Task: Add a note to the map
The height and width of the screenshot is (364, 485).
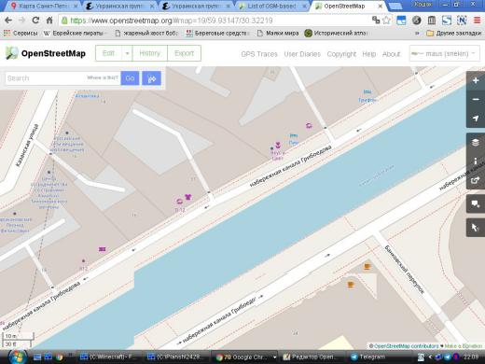Action: pyautogui.click(x=476, y=203)
